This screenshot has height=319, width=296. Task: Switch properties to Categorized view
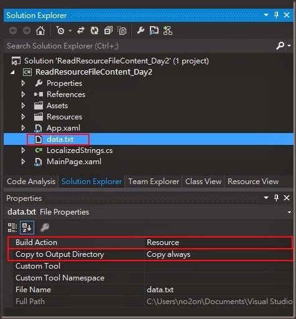[x=12, y=228]
